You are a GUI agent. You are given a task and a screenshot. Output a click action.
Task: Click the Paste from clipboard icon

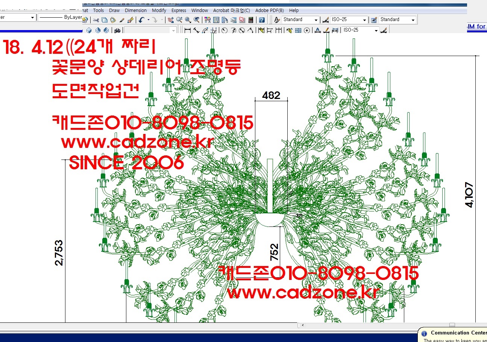tap(113, 20)
